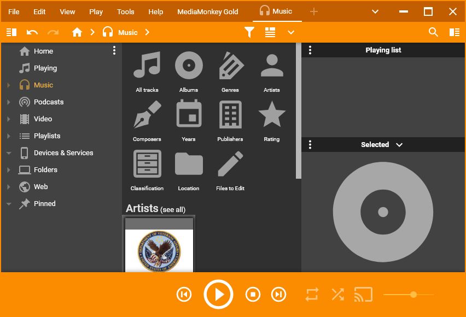Open the search magnifier icon
The height and width of the screenshot is (317, 466).
tap(433, 32)
